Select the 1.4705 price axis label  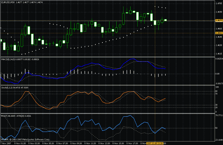pyautogui.click(x=219, y=4)
